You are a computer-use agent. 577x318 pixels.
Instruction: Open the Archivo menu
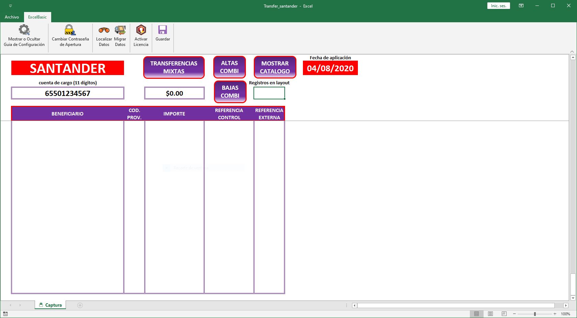point(12,17)
